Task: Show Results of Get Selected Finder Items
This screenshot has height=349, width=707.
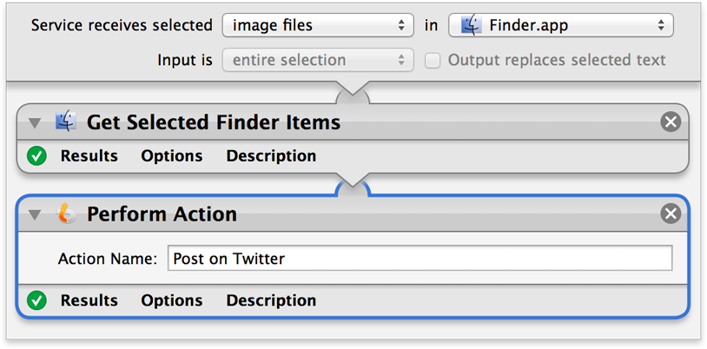Action: (89, 156)
